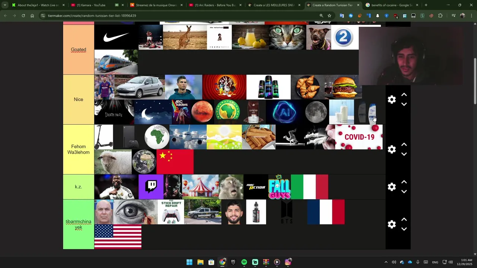The width and height of the screenshot is (477, 268).
Task: Open the Chrome profile avatar
Action: (x=462, y=16)
